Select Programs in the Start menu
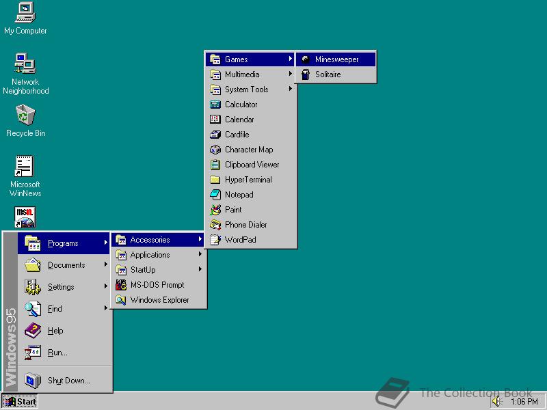The image size is (547, 410). coord(64,243)
